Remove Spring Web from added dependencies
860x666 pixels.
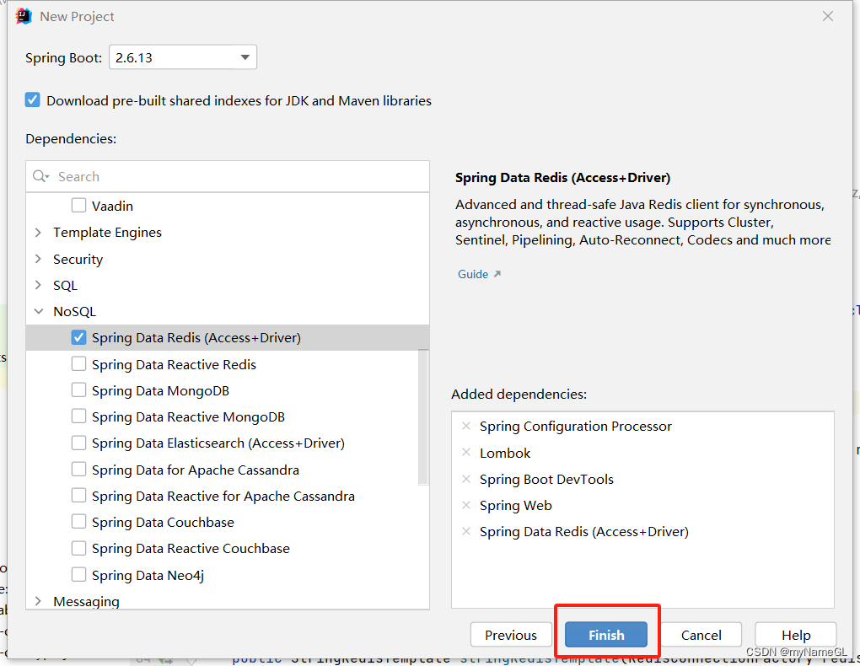click(x=466, y=505)
